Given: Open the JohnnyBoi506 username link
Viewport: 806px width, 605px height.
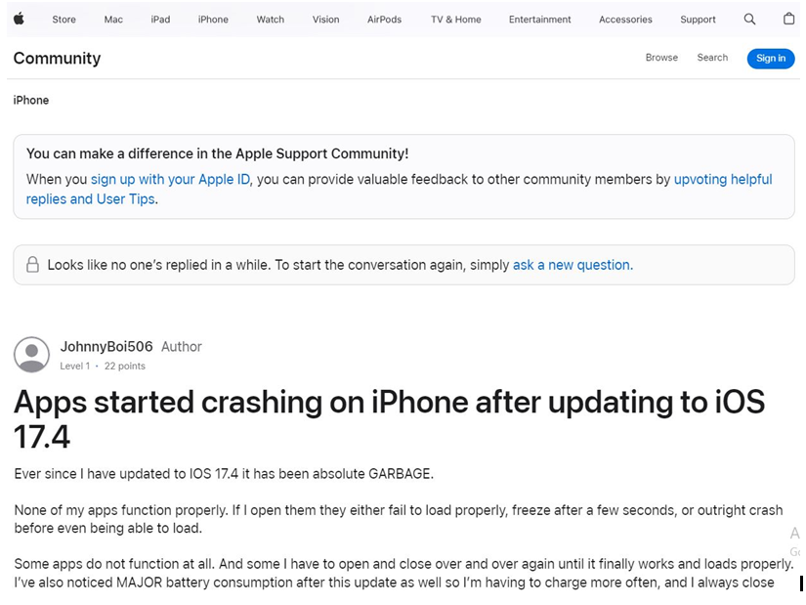Looking at the screenshot, I should tap(106, 346).
